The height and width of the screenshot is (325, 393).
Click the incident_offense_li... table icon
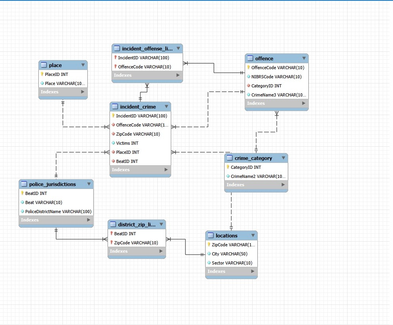(117, 48)
